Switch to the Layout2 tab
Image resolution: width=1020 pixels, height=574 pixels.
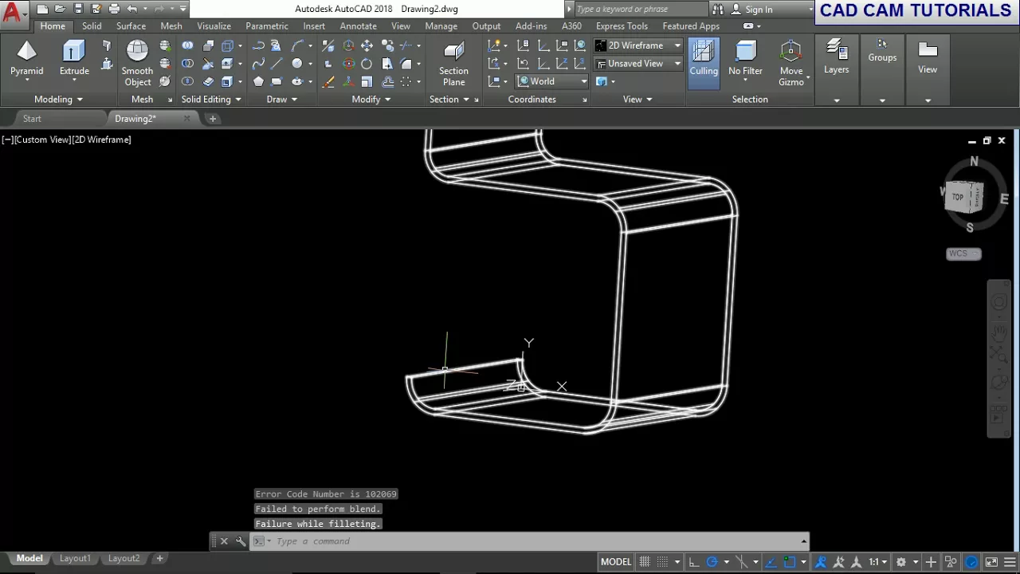point(124,559)
